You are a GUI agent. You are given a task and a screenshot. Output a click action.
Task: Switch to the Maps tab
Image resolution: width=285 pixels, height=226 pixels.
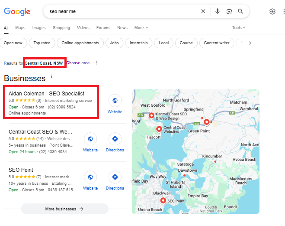pos(20,28)
